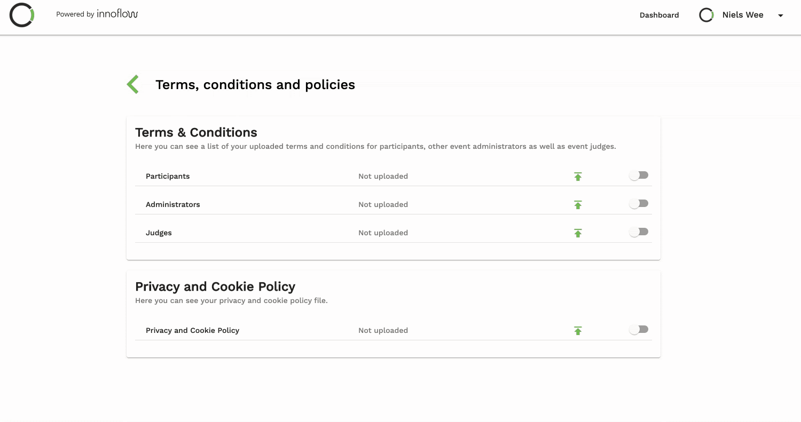Upload Privacy and Cookie Policy file

point(578,331)
